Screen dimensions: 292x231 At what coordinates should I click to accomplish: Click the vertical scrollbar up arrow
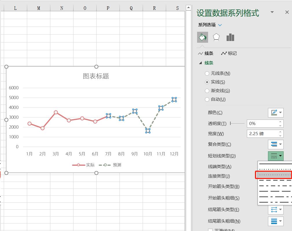pos(188,8)
